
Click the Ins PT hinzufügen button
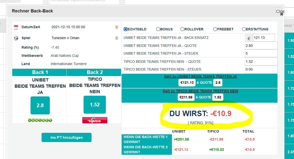click(67, 138)
